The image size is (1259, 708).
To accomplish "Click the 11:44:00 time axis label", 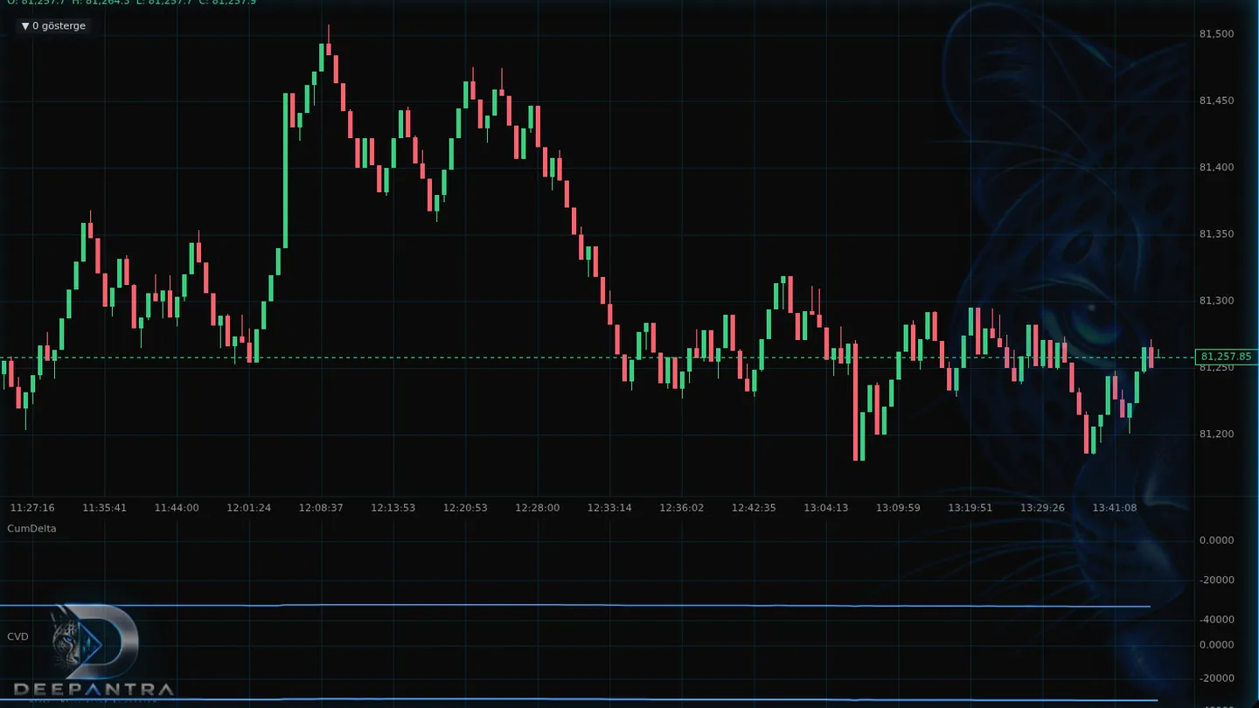I will click(x=177, y=508).
